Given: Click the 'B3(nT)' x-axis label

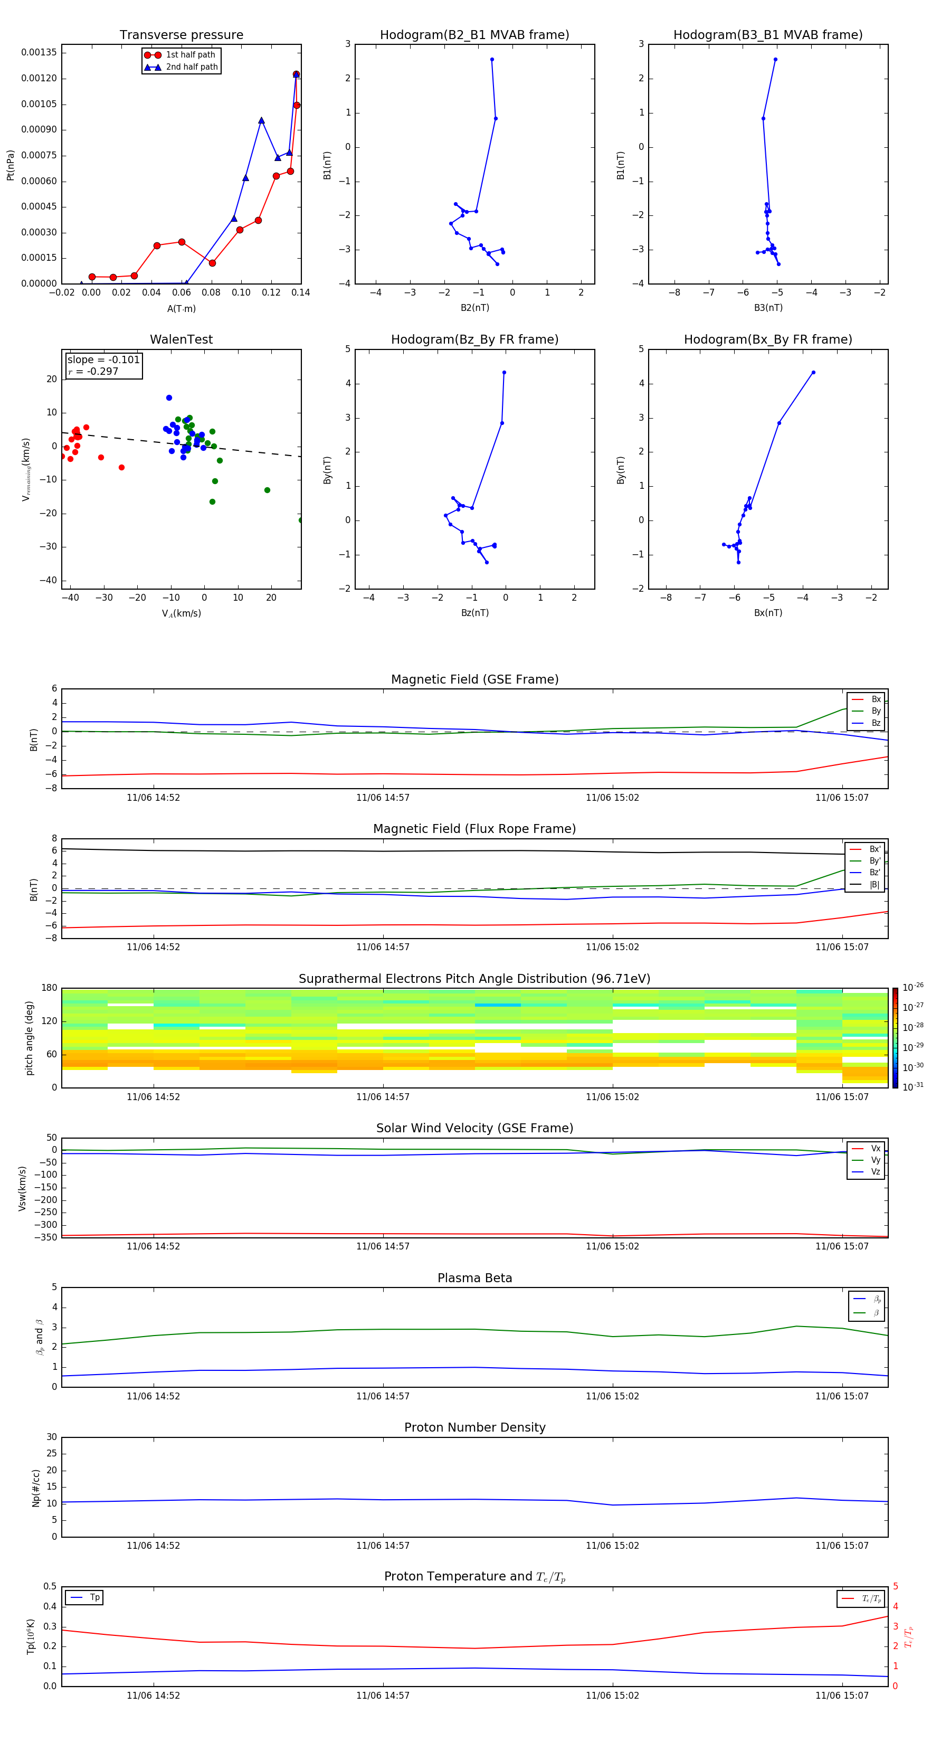Looking at the screenshot, I should [x=768, y=308].
